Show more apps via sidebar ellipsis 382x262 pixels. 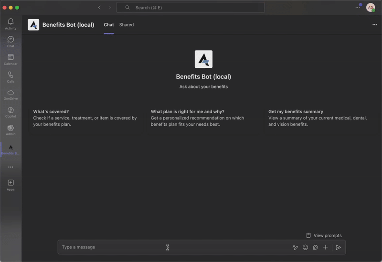point(11,167)
